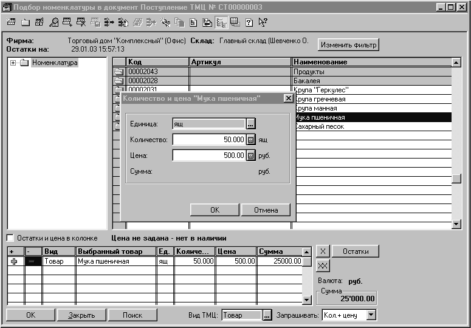The width and height of the screenshot is (471, 328).
Task: Select the Продукты row
Action: click(x=283, y=72)
